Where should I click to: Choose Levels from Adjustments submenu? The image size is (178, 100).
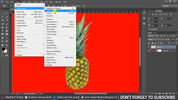60,11
